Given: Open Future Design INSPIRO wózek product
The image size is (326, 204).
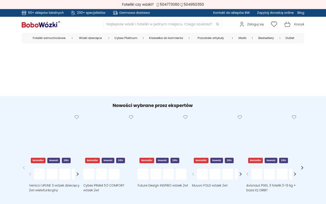Looking at the screenshot, I should pos(163,185).
